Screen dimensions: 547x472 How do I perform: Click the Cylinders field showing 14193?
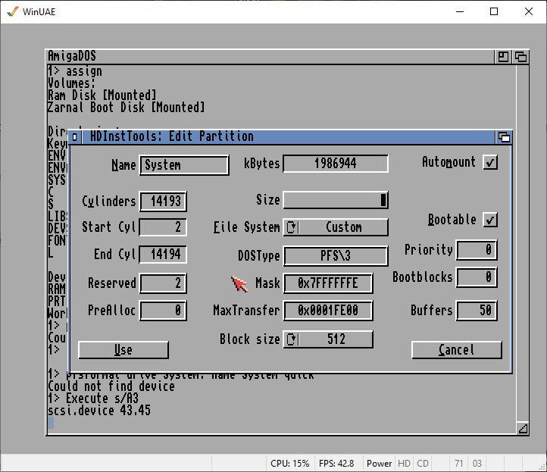[163, 202]
